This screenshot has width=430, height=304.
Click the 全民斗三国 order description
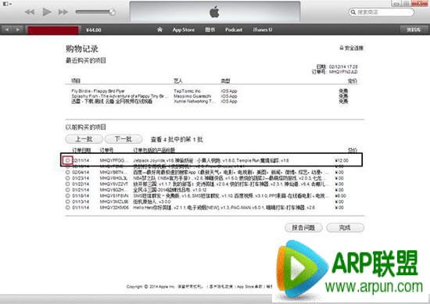170,190
